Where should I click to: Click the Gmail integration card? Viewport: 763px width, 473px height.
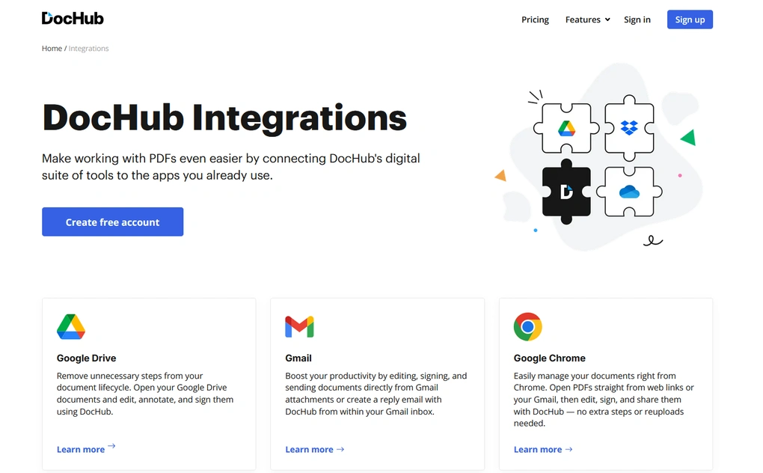click(377, 384)
